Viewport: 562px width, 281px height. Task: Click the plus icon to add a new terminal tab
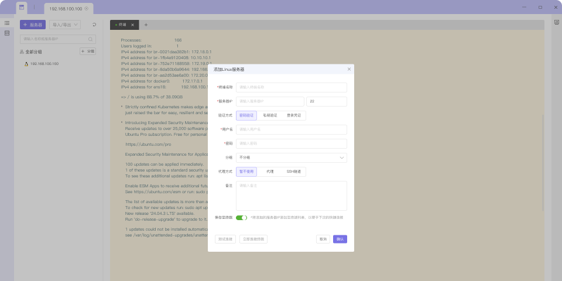coord(146,25)
